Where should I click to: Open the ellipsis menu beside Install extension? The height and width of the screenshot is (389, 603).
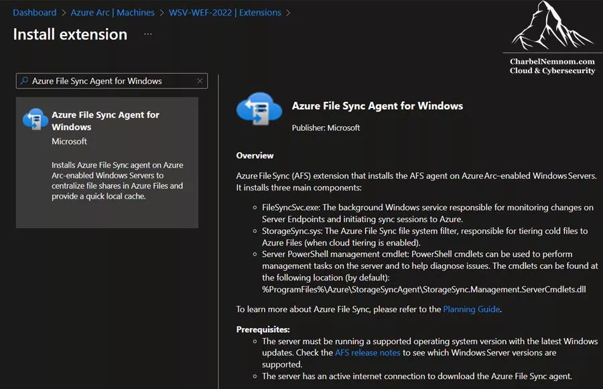click(x=148, y=34)
